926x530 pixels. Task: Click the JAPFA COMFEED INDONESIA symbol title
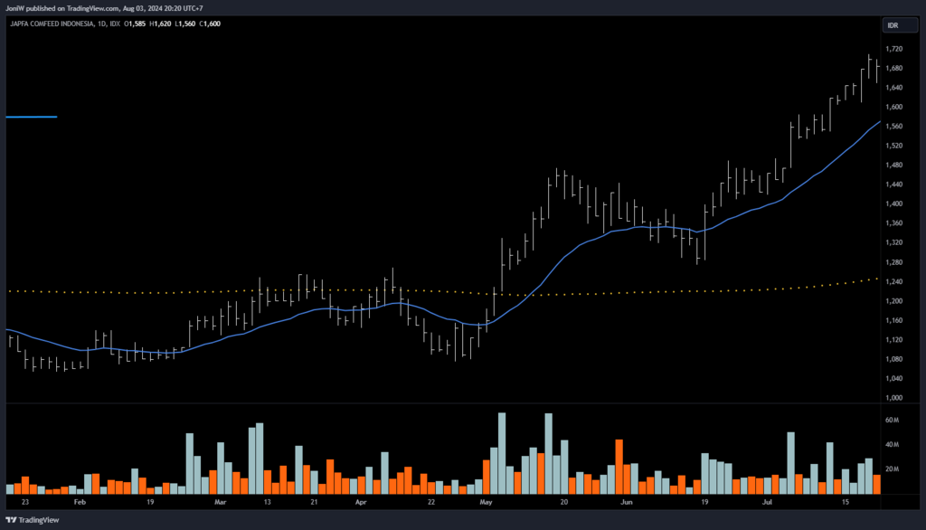[x=48, y=24]
